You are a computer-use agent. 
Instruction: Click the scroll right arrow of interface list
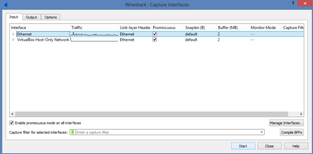[301, 114]
